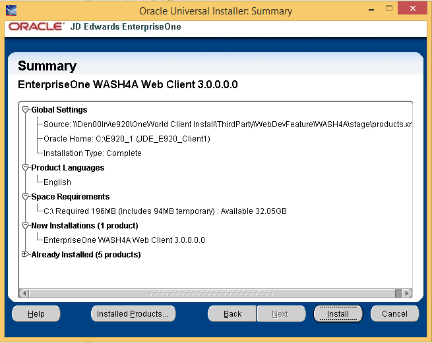Click the Next button

pyautogui.click(x=282, y=313)
